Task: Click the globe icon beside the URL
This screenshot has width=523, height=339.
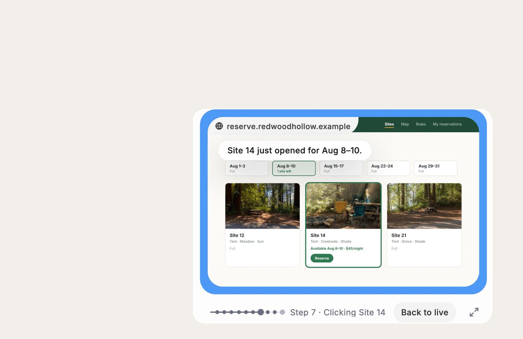Action: 219,126
